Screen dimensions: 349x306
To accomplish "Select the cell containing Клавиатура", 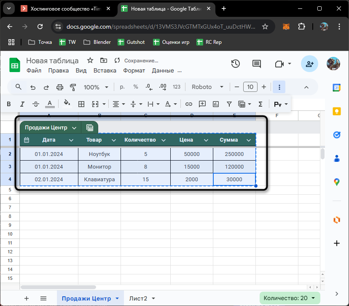I will [x=99, y=180].
